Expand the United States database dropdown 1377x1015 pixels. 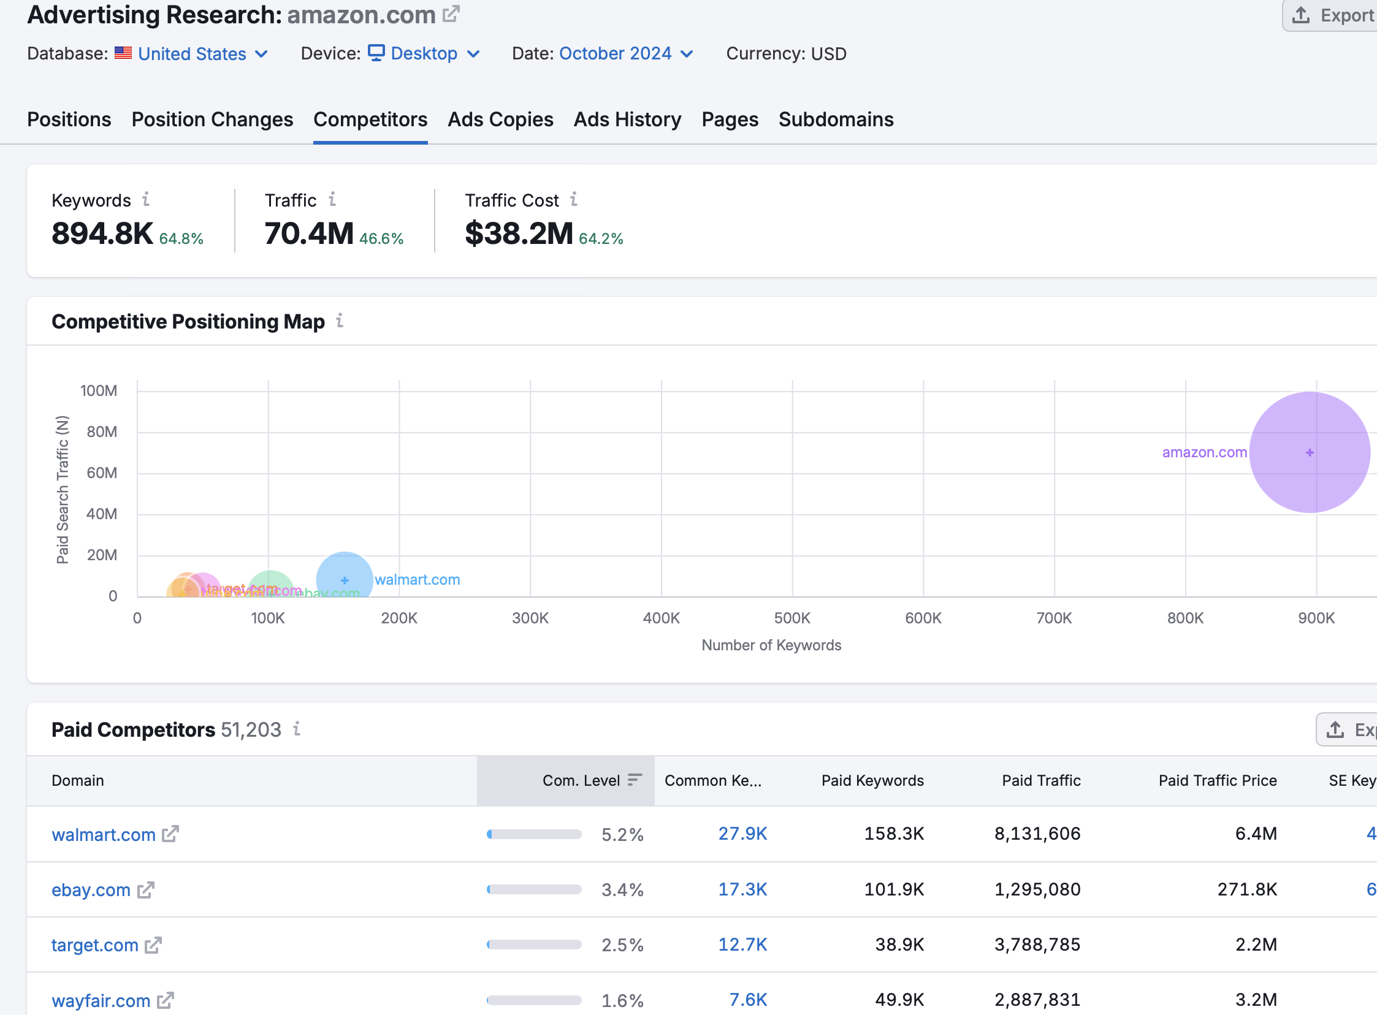click(193, 54)
